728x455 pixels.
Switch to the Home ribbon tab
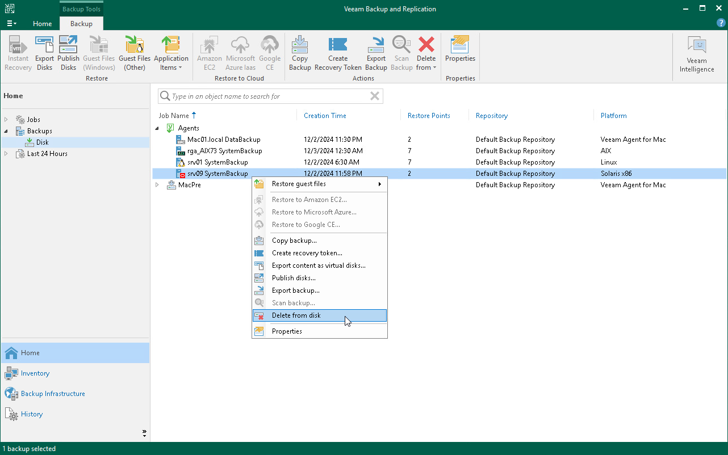pos(43,24)
